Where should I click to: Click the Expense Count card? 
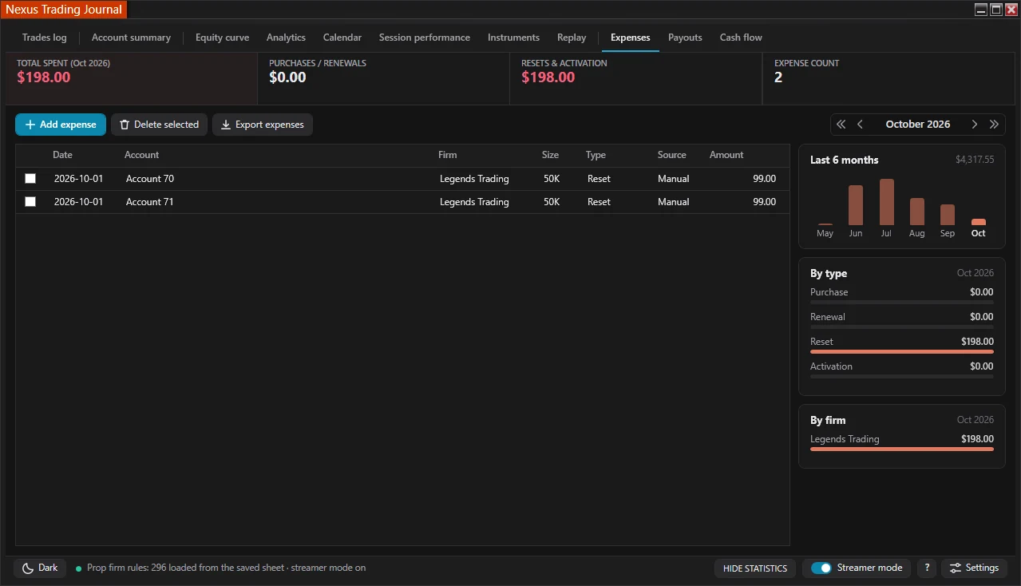(888, 78)
